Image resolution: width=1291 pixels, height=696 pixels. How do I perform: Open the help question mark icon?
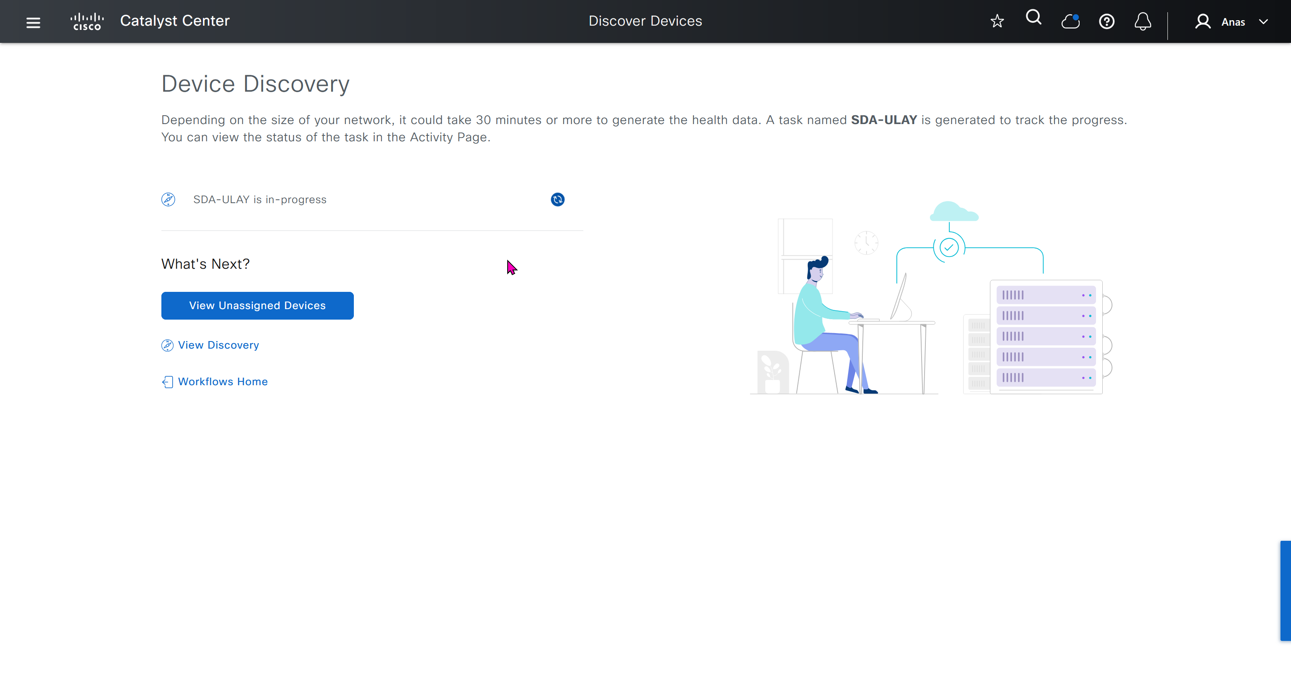(x=1107, y=21)
